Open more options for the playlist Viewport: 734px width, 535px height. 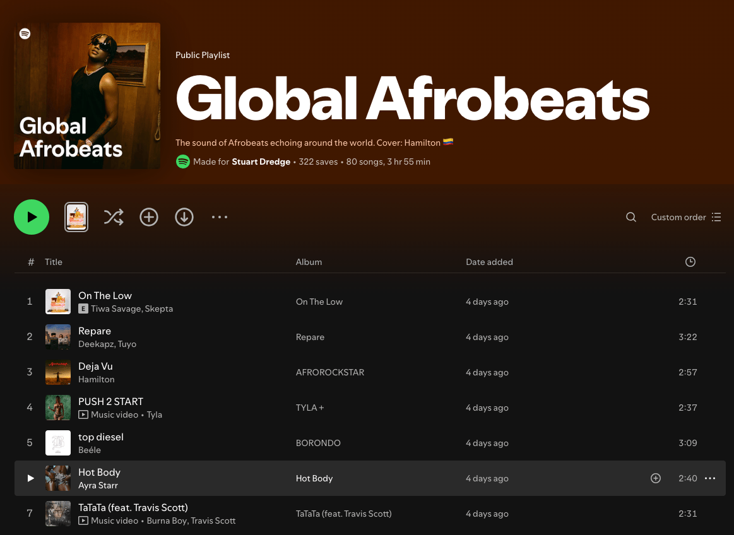point(220,217)
